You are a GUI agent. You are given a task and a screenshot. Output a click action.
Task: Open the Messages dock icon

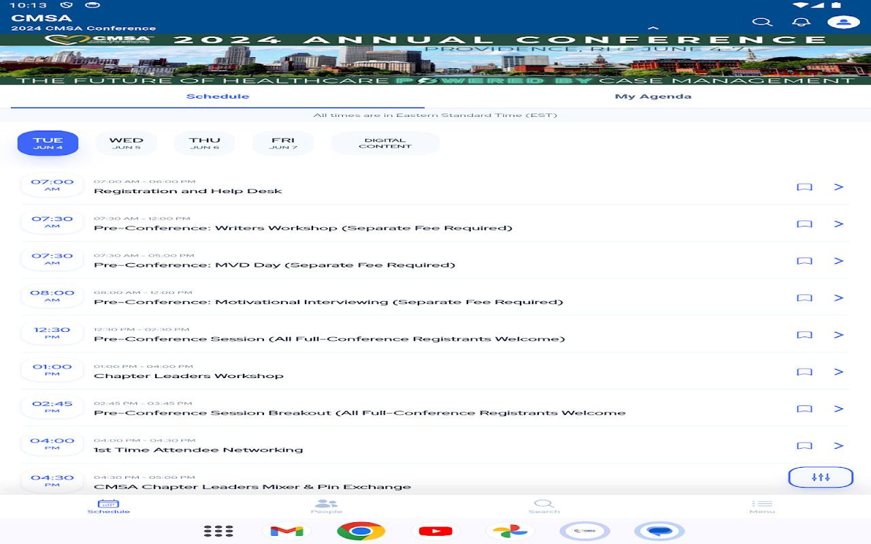659,531
